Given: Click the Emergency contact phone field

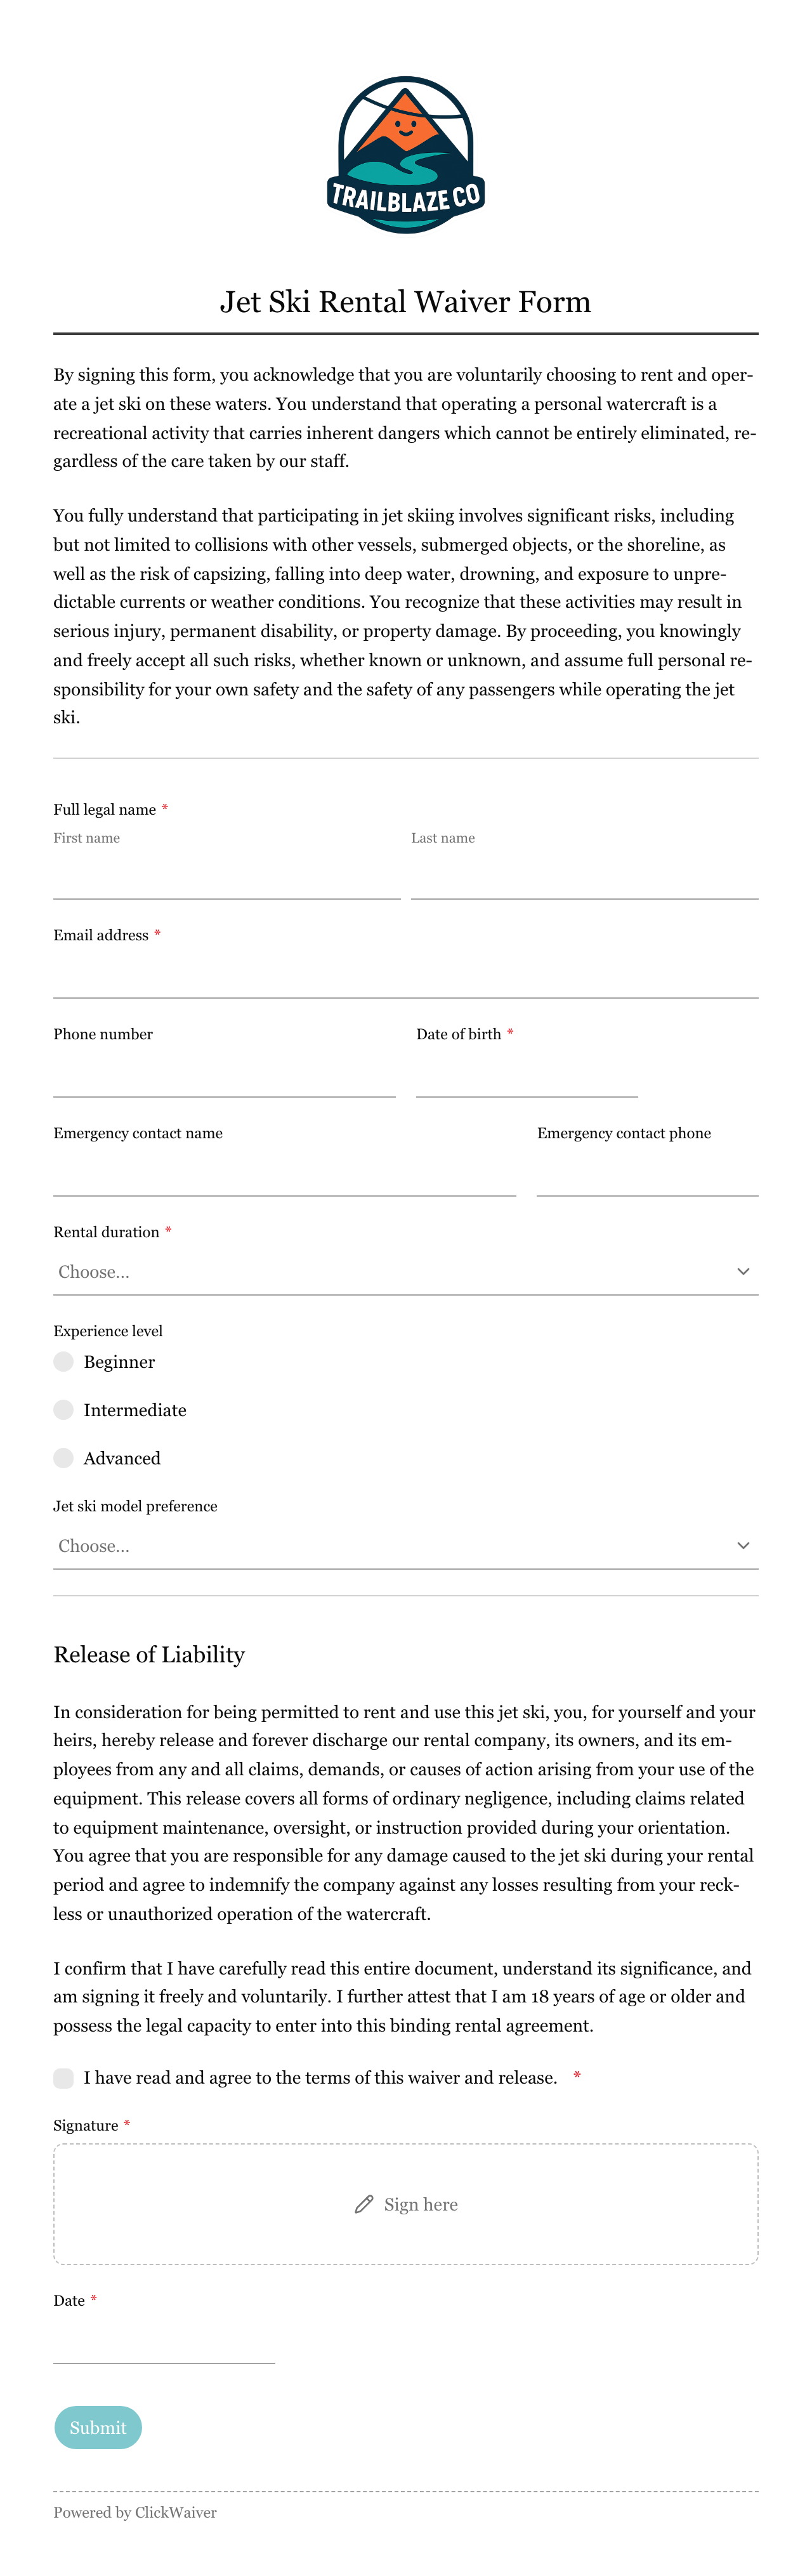Looking at the screenshot, I should point(648,1173).
